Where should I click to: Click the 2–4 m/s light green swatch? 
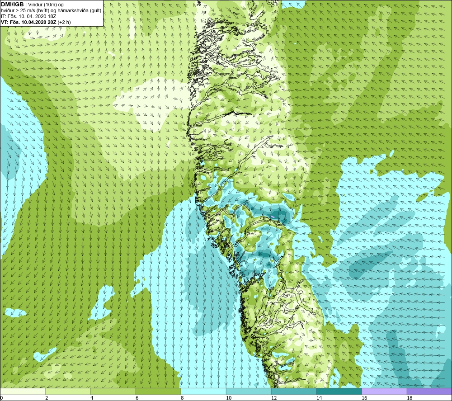[x=68, y=391]
